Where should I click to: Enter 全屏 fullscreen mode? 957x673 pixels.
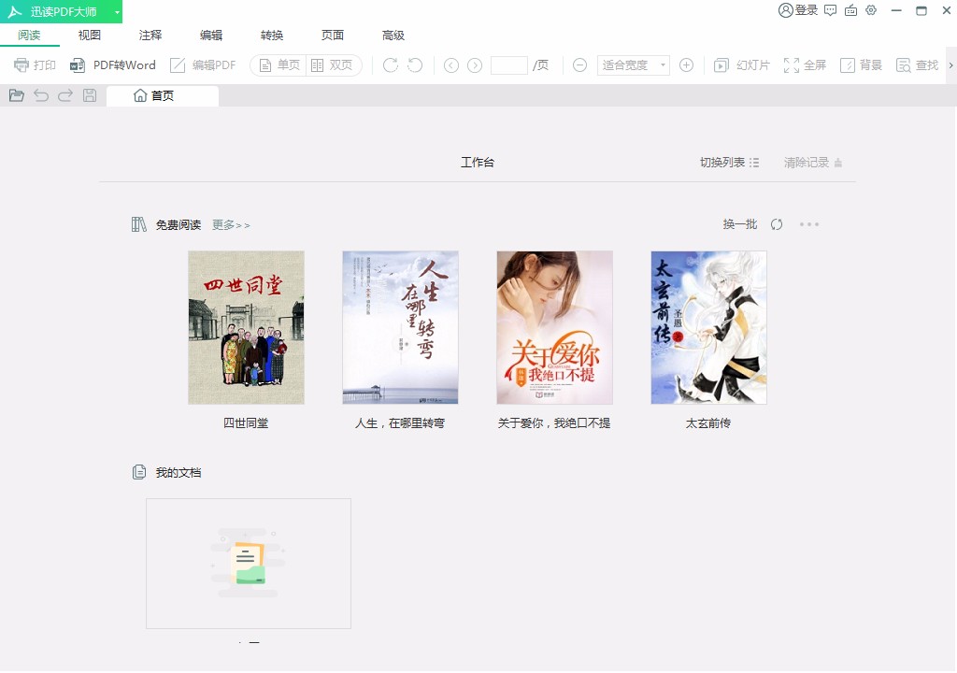pyautogui.click(x=805, y=65)
